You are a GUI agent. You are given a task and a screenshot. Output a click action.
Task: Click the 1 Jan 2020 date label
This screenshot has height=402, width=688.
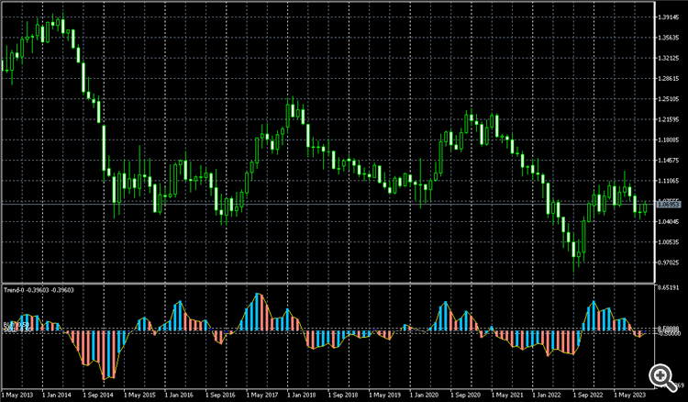(x=425, y=395)
